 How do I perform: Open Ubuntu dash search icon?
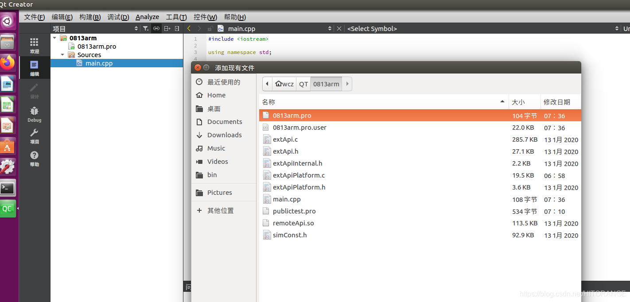(8, 21)
